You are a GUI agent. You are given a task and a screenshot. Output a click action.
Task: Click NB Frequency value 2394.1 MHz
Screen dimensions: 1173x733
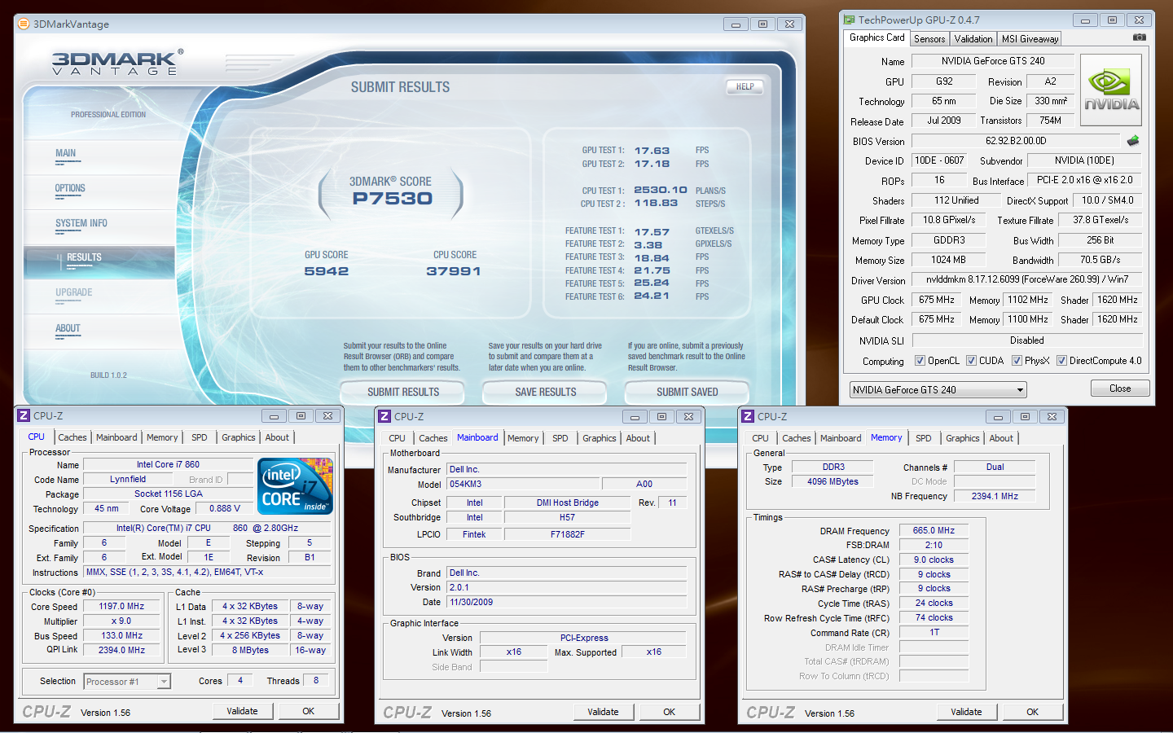point(995,496)
